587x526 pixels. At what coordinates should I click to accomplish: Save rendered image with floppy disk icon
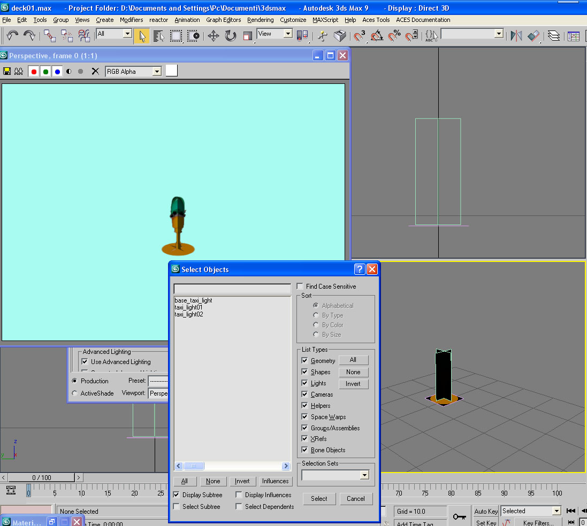click(x=7, y=71)
